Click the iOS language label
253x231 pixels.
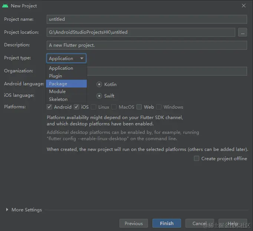(19, 95)
